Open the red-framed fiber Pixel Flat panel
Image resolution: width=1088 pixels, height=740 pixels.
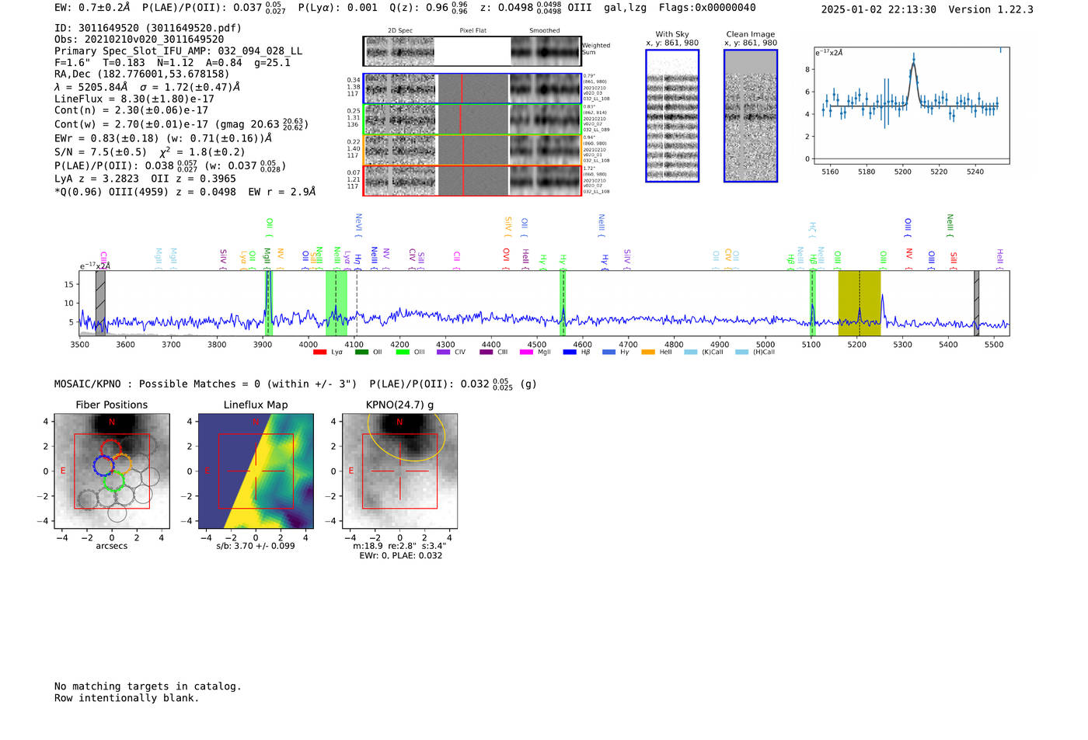pyautogui.click(x=473, y=181)
